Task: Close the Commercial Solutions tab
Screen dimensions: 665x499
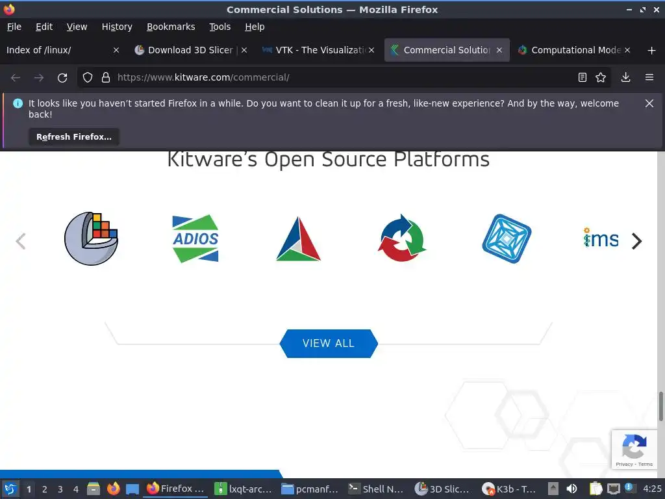Action: pyautogui.click(x=499, y=50)
